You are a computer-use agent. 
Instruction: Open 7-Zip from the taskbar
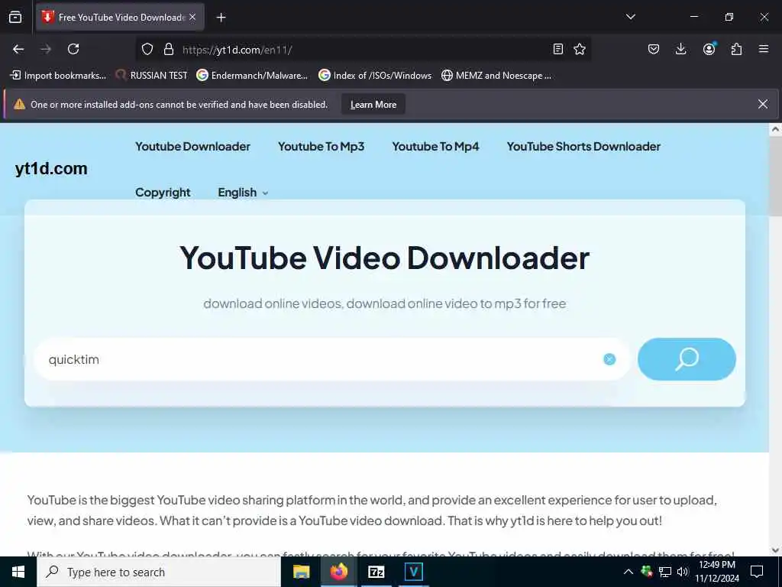pyautogui.click(x=376, y=572)
